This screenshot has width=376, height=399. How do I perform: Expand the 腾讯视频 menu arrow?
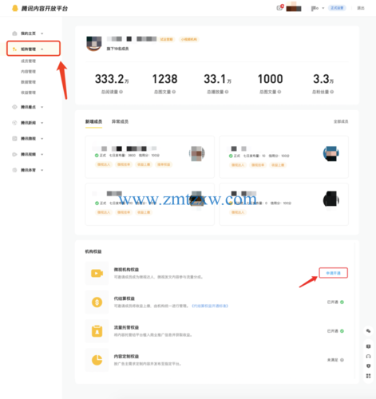[x=42, y=154]
